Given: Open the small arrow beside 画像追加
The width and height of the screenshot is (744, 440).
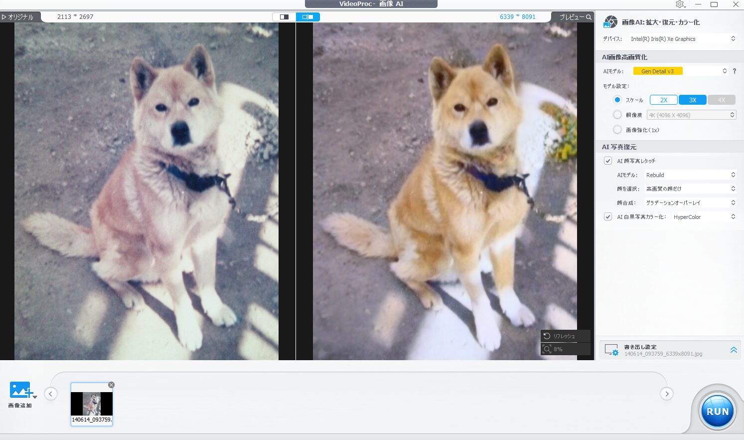Looking at the screenshot, I should pos(35,397).
